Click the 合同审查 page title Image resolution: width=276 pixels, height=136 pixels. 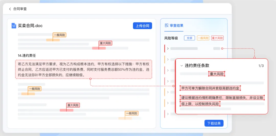point(20,9)
